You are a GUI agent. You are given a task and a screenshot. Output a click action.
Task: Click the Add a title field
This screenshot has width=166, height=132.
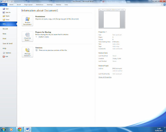tap(116, 44)
